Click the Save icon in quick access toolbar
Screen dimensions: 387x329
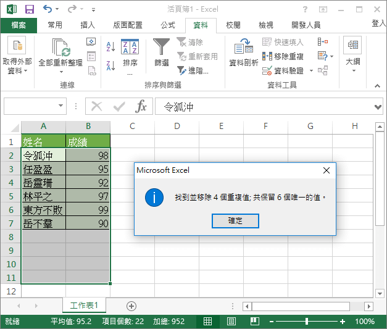click(29, 9)
